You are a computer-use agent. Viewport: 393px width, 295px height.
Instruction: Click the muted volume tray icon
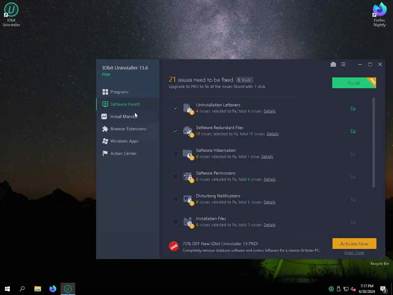(353, 289)
